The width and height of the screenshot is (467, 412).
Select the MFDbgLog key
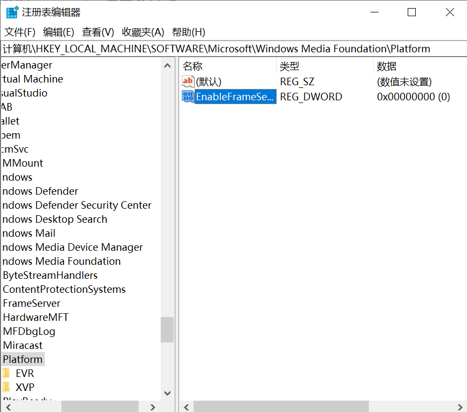(29, 331)
